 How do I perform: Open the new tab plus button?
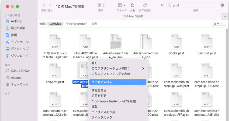click(225, 16)
